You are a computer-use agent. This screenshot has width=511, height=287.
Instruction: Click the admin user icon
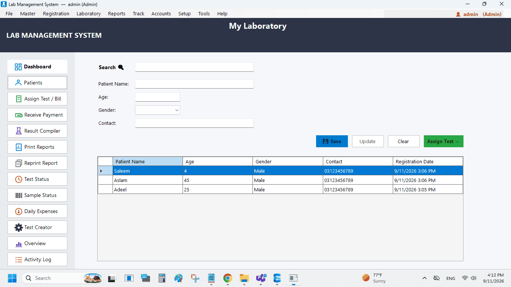click(458, 14)
